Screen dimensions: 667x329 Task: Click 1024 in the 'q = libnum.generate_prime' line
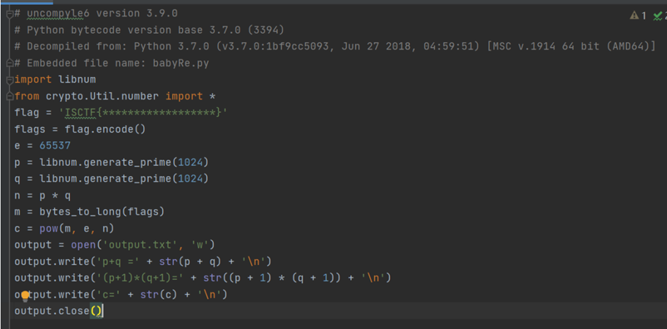(x=190, y=179)
